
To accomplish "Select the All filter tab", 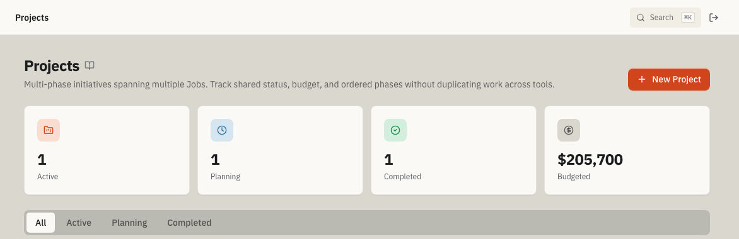I will 40,223.
